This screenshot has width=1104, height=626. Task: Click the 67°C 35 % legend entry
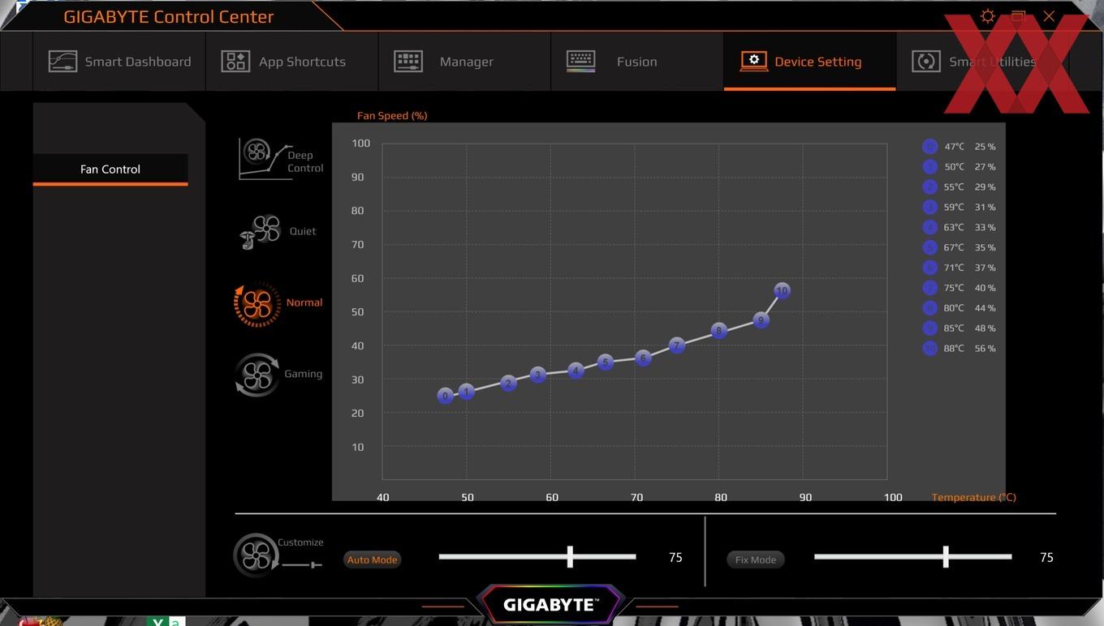click(x=960, y=248)
